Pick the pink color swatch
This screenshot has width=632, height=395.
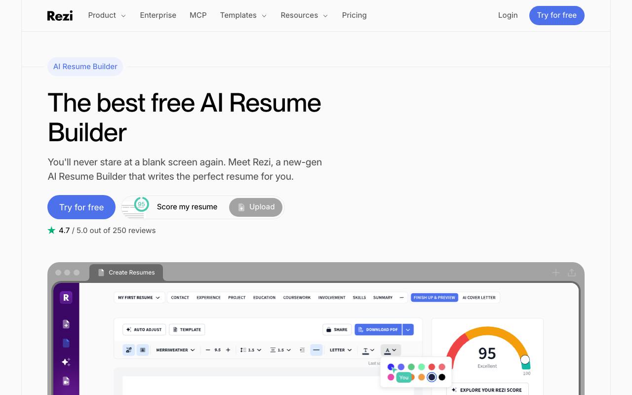[391, 377]
